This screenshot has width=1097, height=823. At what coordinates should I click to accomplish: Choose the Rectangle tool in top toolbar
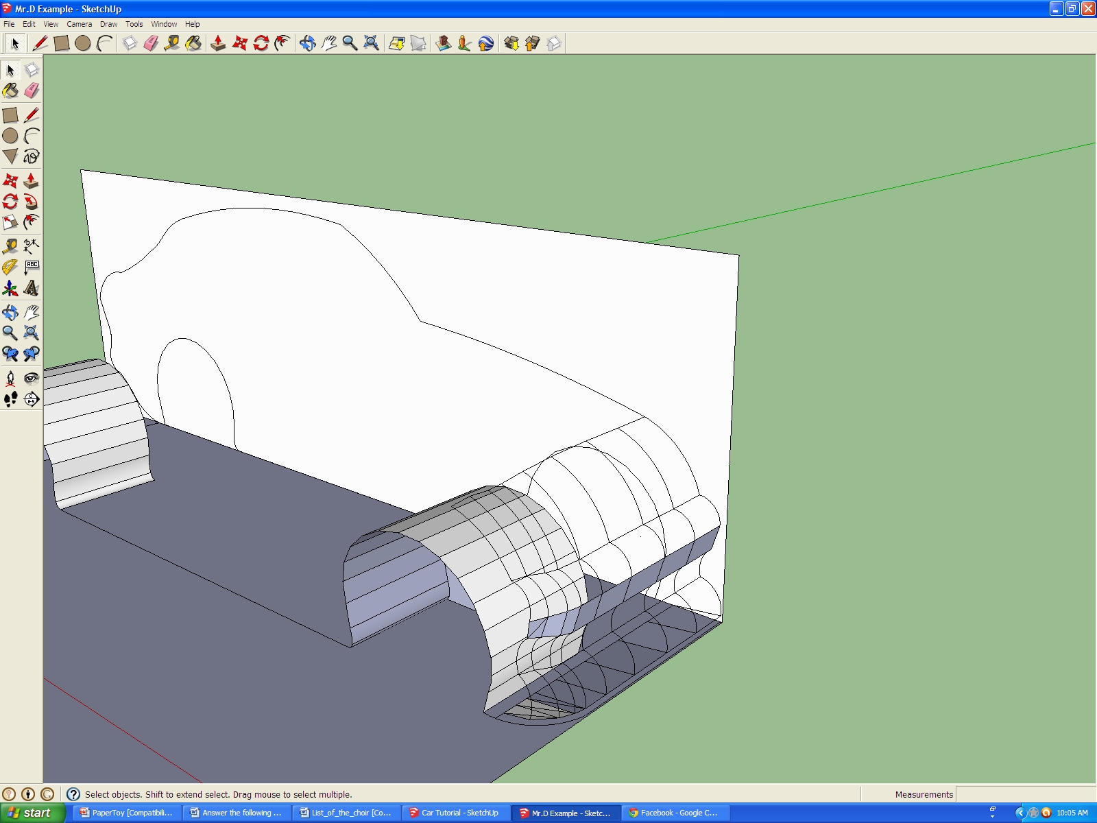coord(61,43)
